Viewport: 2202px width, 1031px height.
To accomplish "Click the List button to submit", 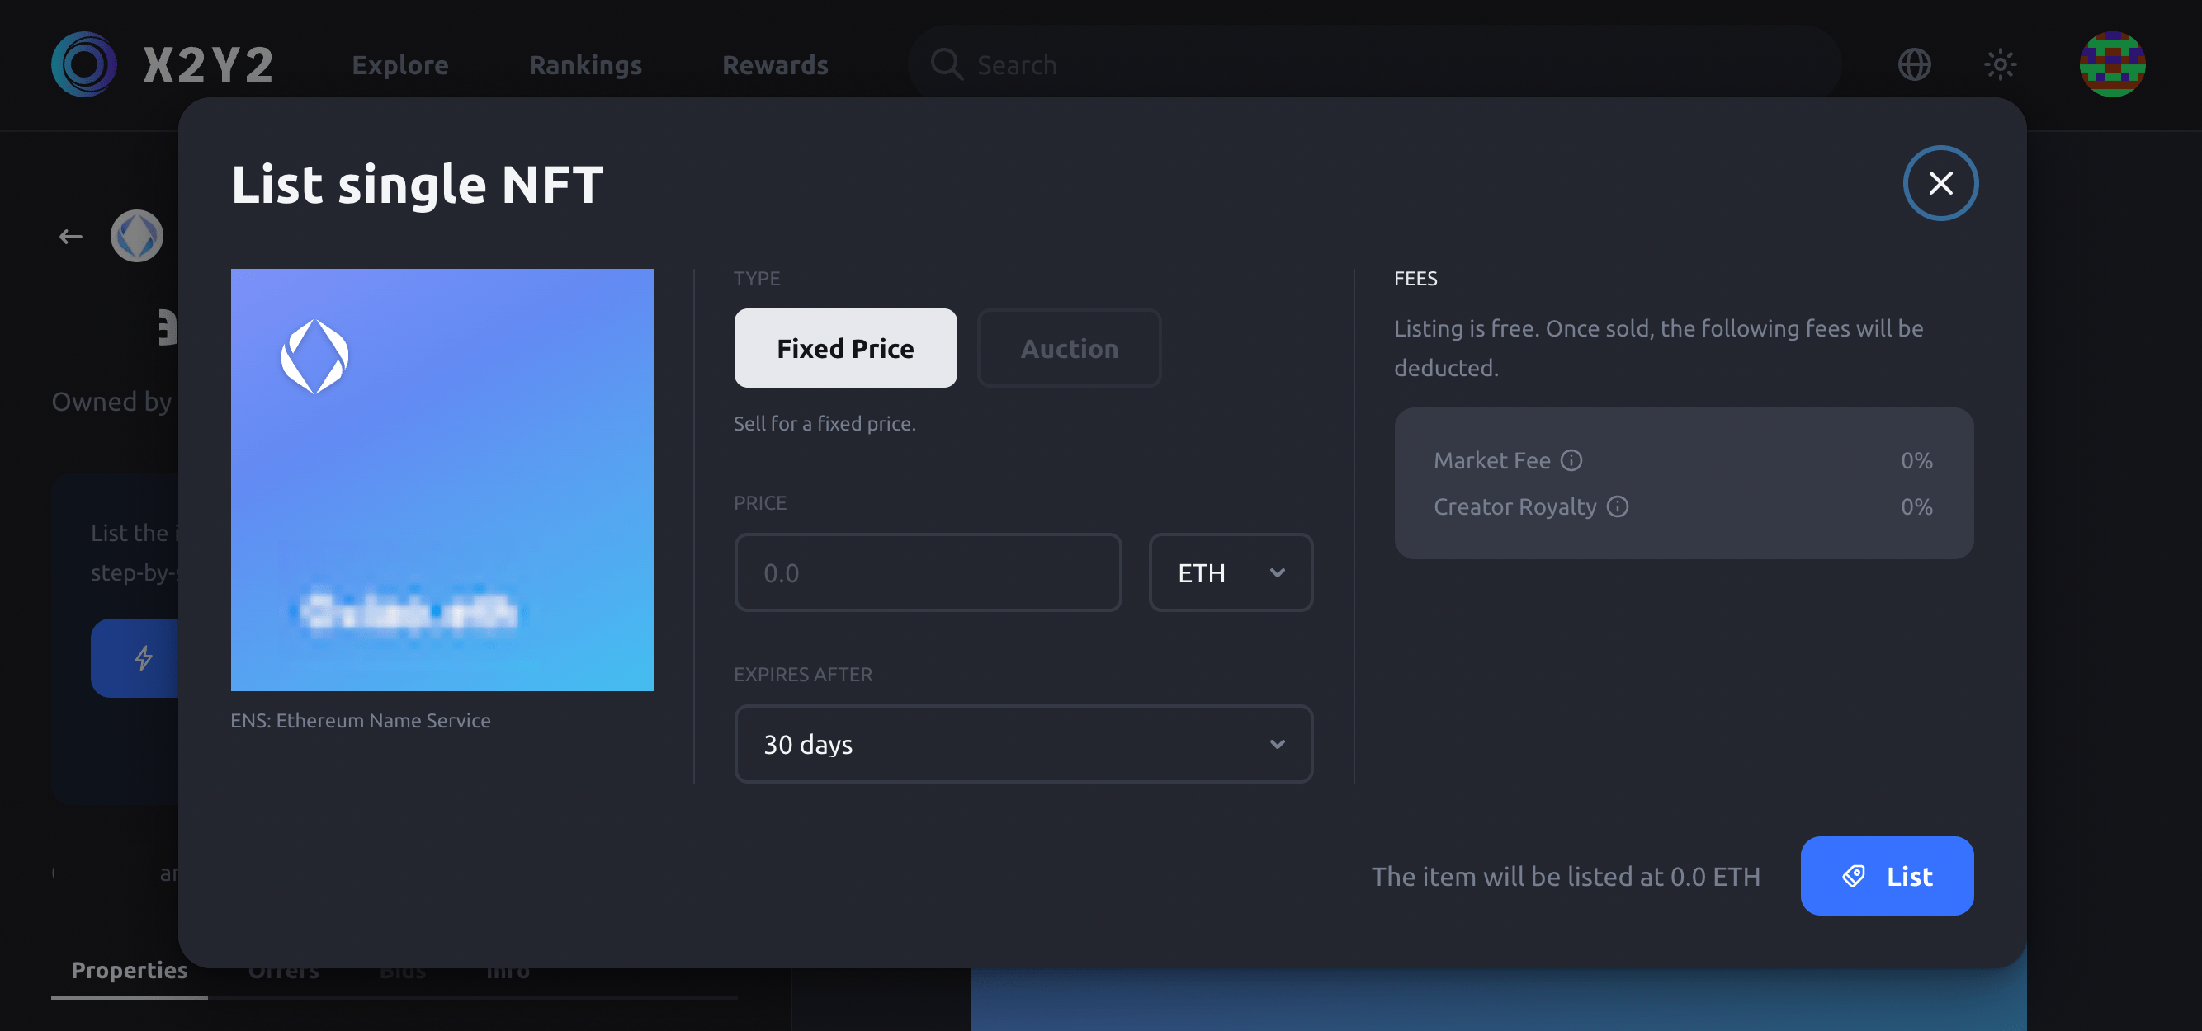I will 1886,874.
